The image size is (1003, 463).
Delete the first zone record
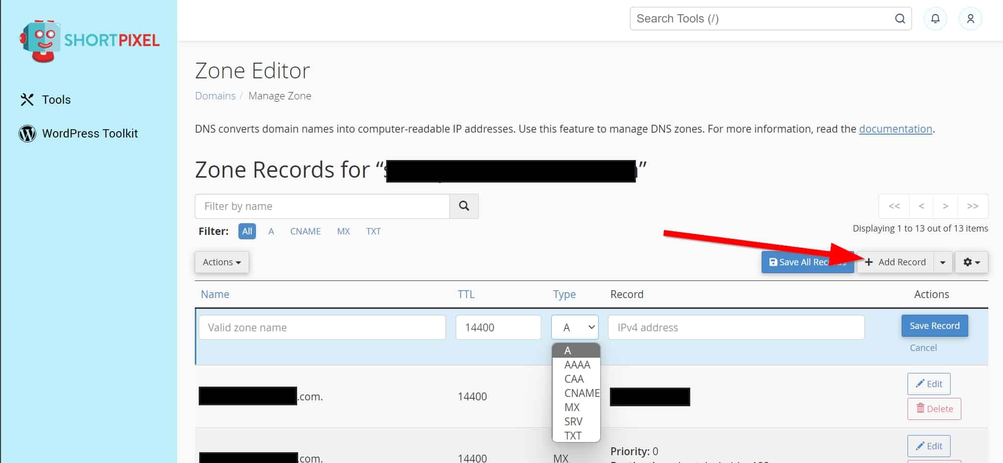(934, 409)
